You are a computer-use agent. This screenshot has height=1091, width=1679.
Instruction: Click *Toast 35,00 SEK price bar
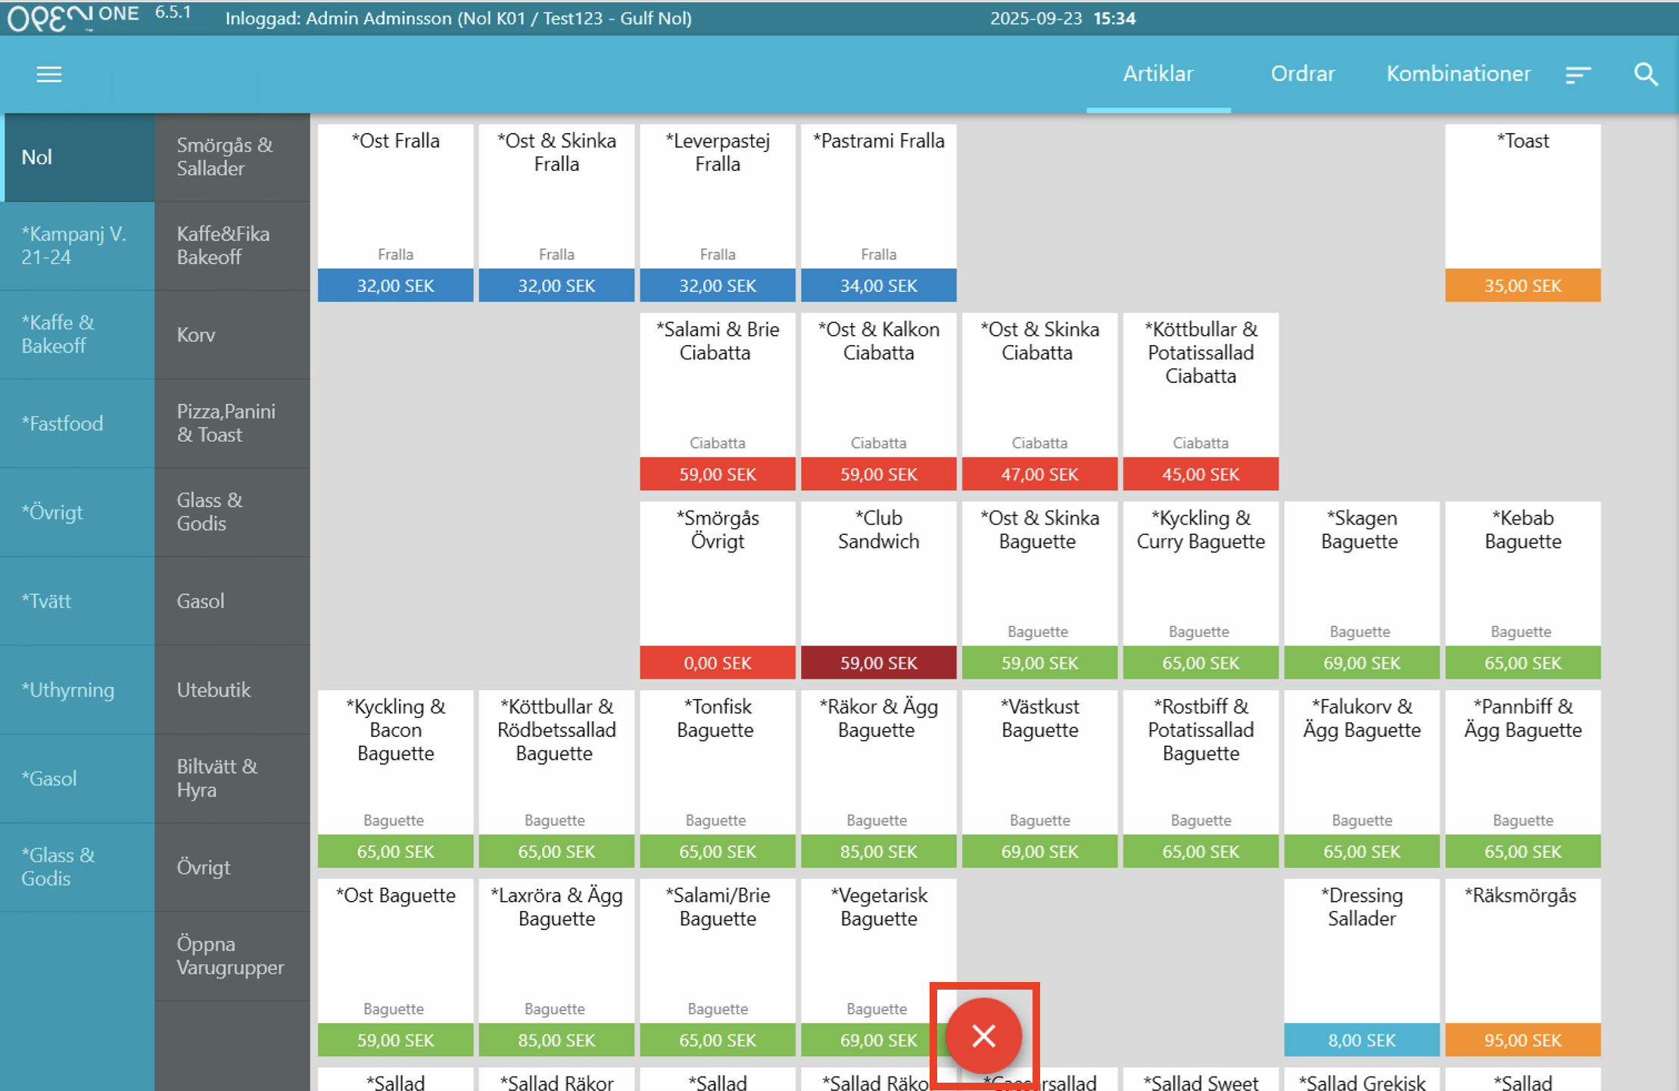tap(1522, 285)
